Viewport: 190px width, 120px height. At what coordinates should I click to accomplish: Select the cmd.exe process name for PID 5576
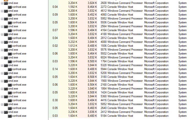point(13,50)
